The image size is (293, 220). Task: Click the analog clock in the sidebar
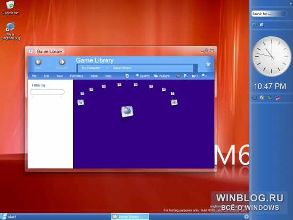272,57
